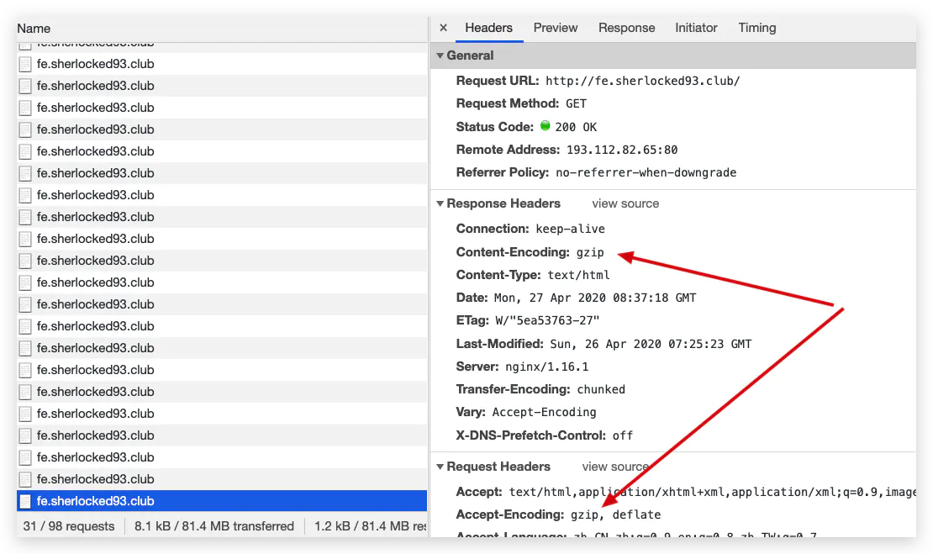
Task: Click the green 200 OK status dot
Action: (x=545, y=125)
